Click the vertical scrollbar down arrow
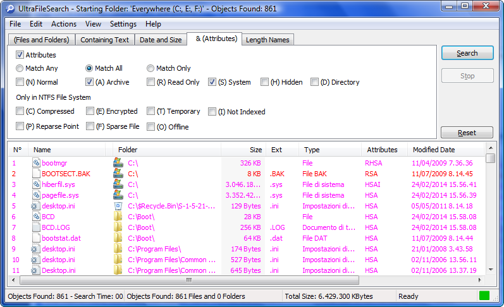504x307 pixels. 491,270
